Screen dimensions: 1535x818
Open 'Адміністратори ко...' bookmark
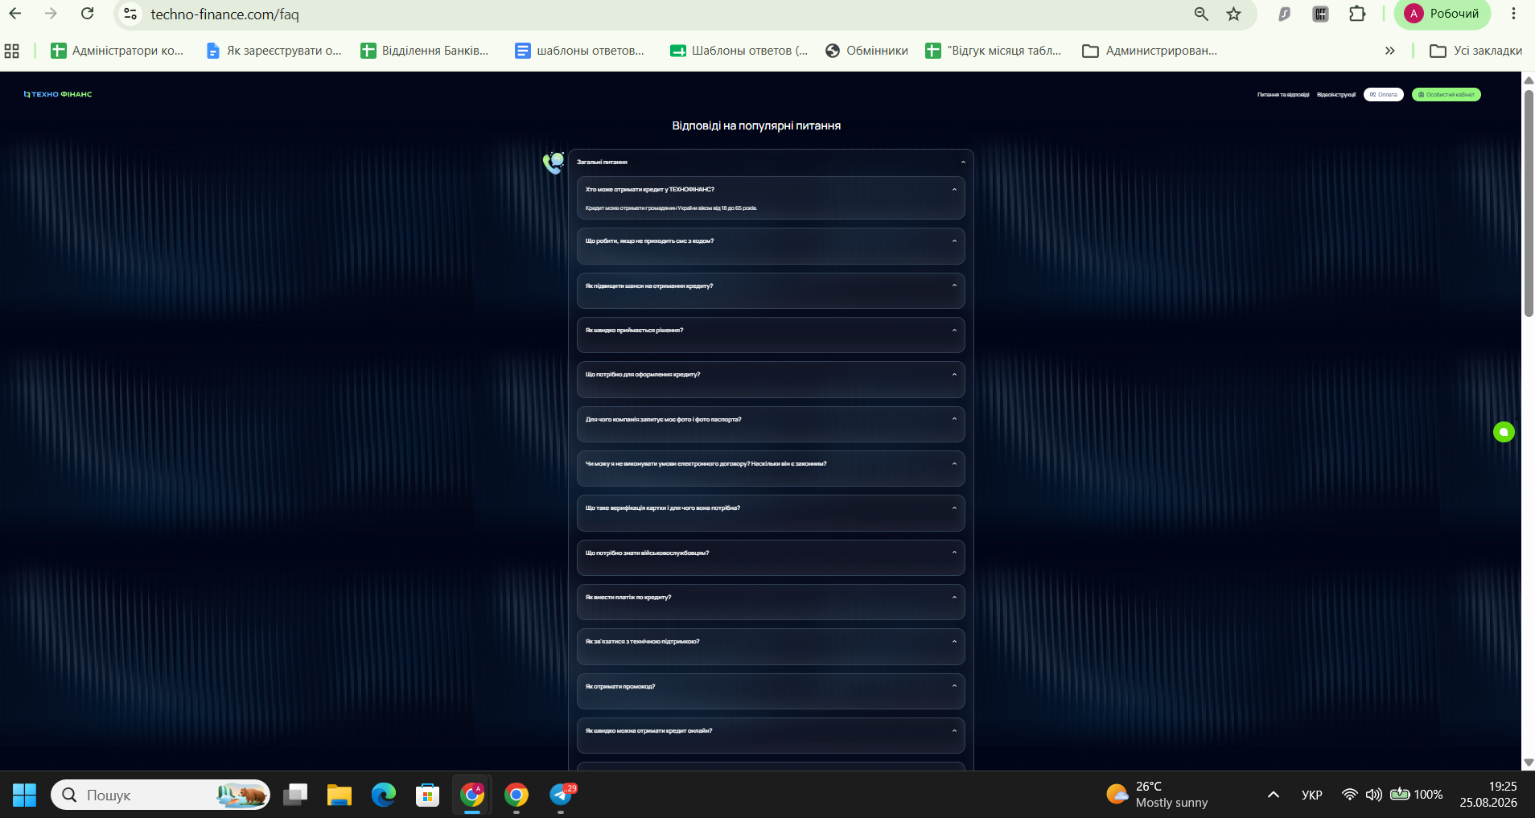coord(117,51)
